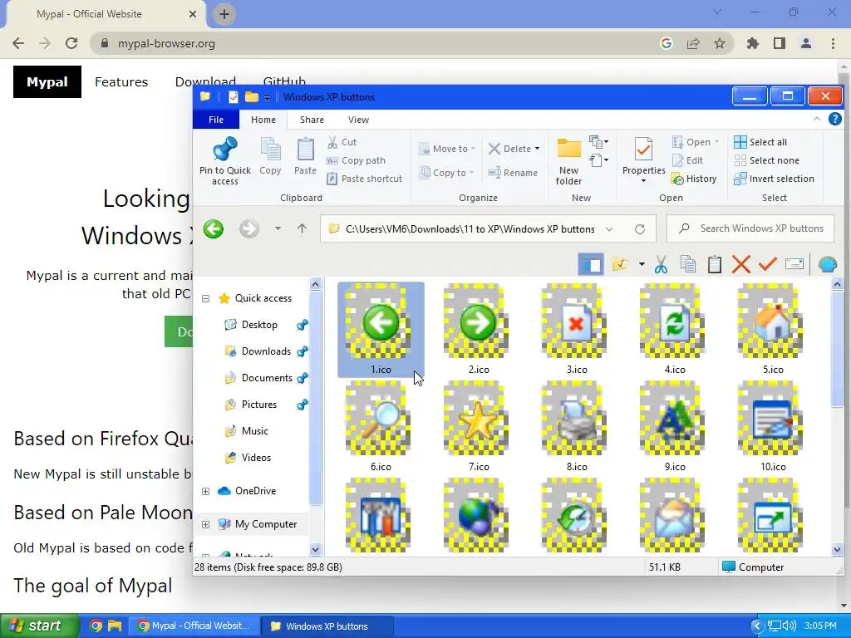
Task: Click Mypal taskbar button
Action: pos(194,626)
